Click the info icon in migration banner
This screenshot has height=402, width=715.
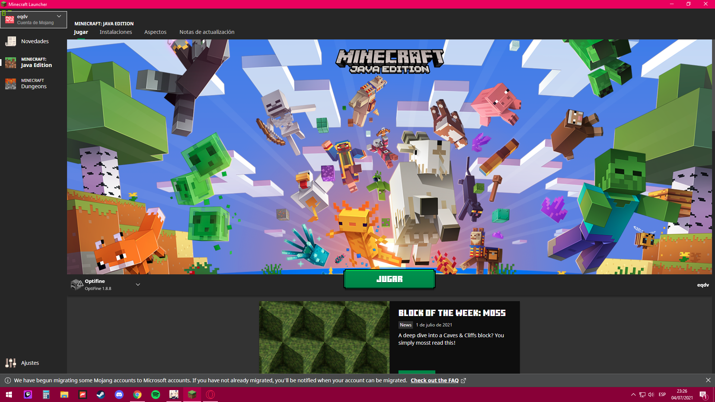pyautogui.click(x=7, y=380)
